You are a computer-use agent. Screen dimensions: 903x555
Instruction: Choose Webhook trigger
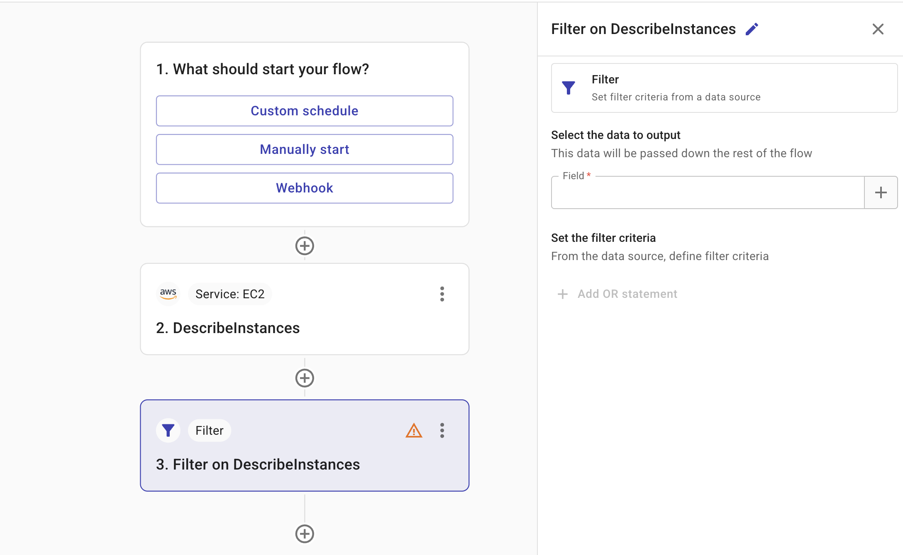305,188
